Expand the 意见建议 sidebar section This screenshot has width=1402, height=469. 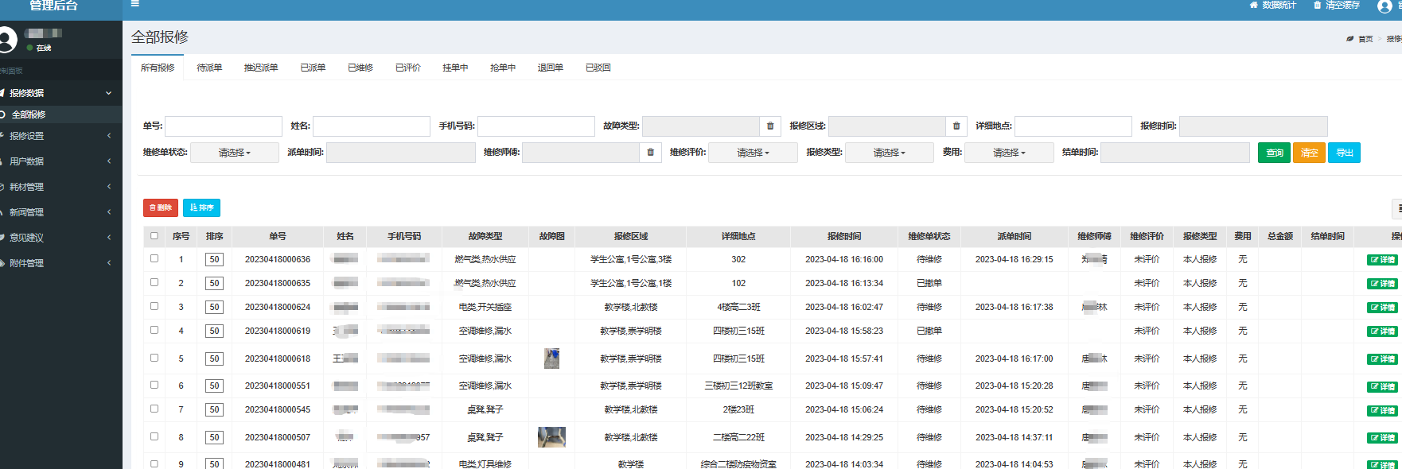[x=61, y=238]
